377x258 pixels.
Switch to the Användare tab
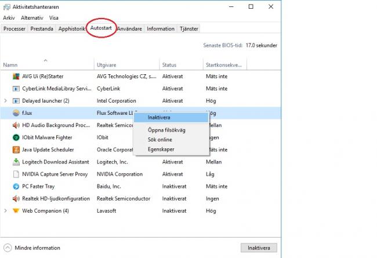click(x=129, y=29)
